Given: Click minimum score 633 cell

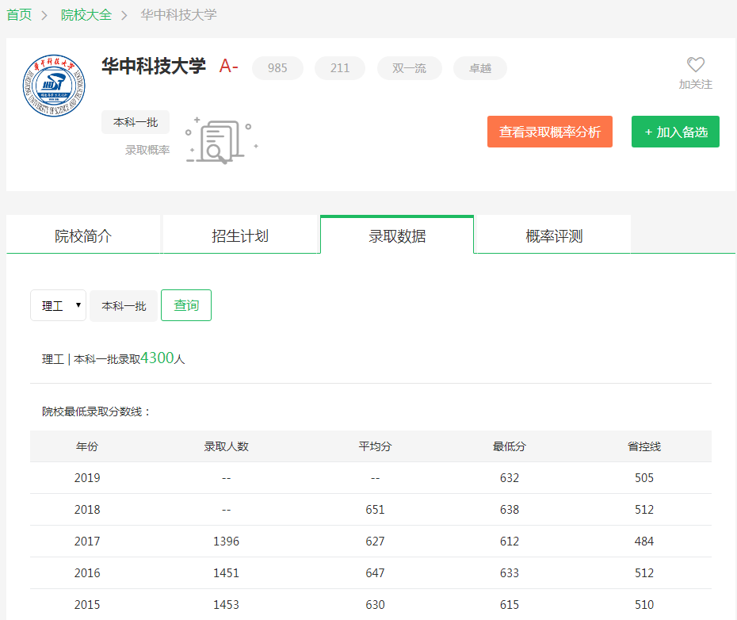Looking at the screenshot, I should pyautogui.click(x=510, y=573).
